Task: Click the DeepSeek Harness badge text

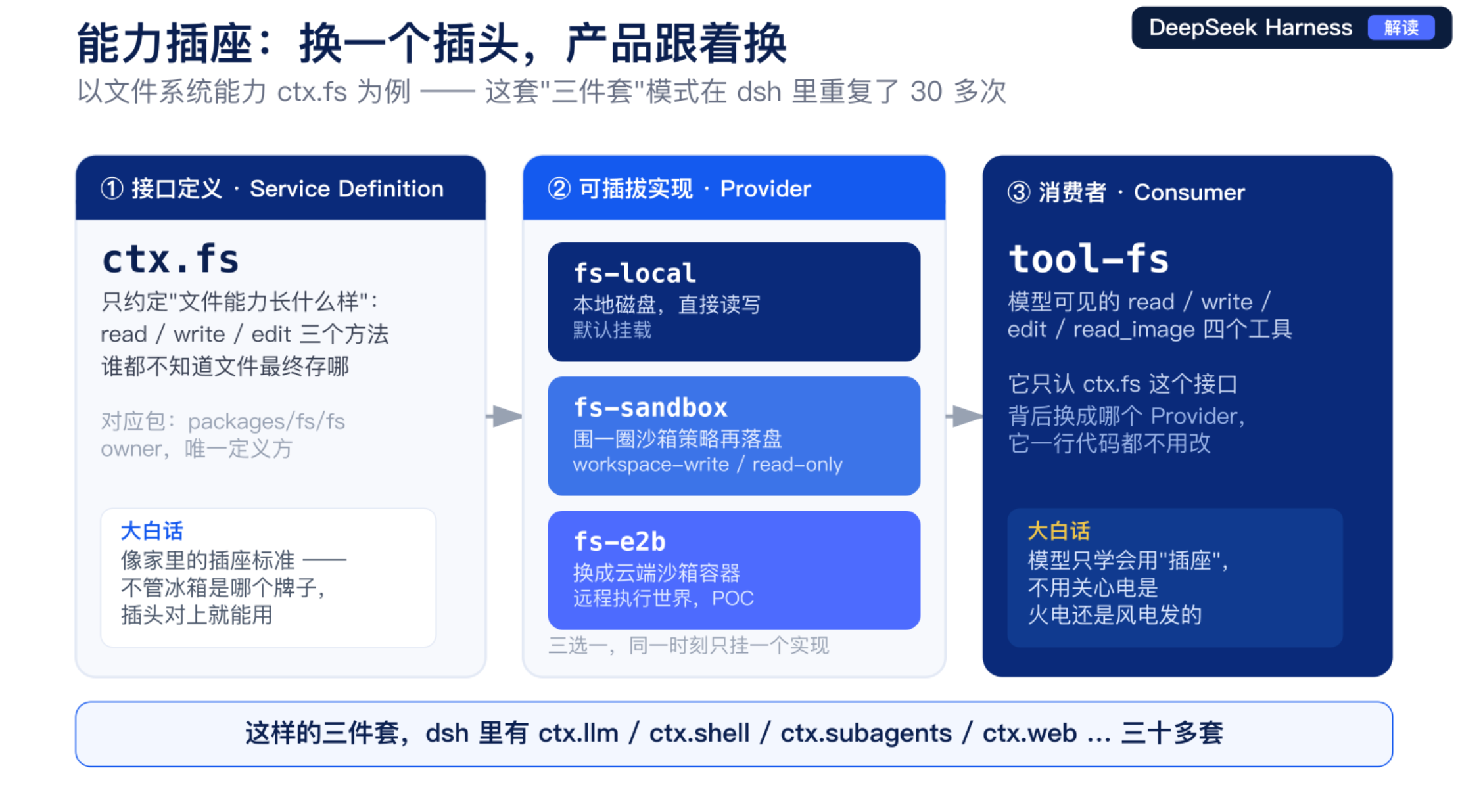Action: click(x=1250, y=28)
